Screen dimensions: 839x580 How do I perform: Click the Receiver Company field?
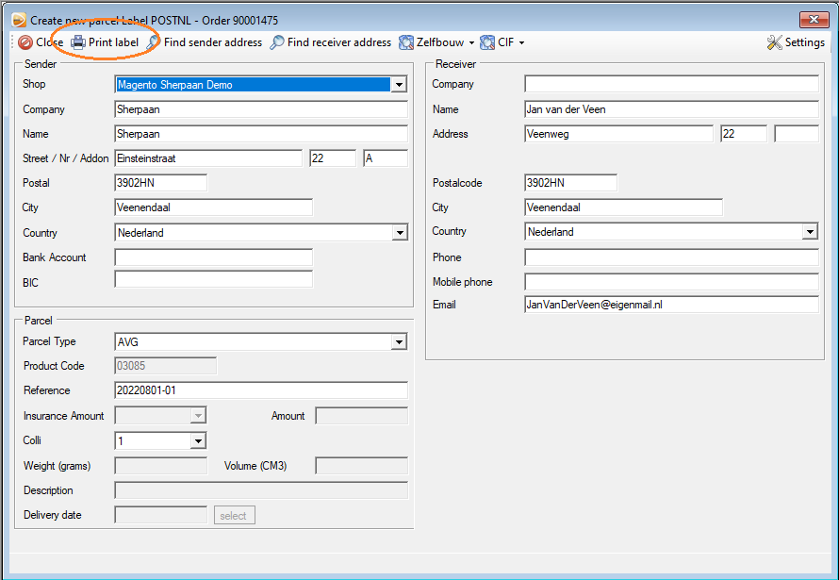[x=671, y=84]
